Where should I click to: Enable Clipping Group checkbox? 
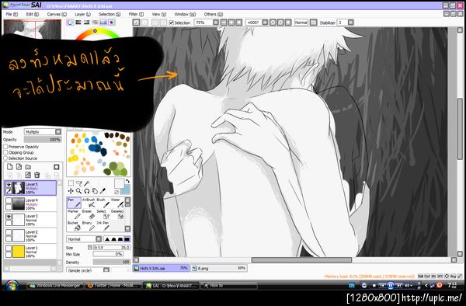click(x=5, y=152)
